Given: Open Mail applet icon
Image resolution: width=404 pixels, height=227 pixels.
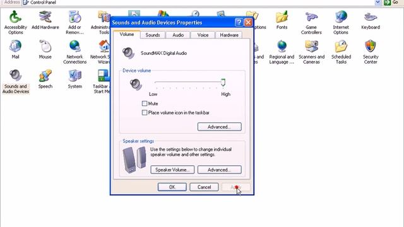Looking at the screenshot, I should [x=15, y=49].
